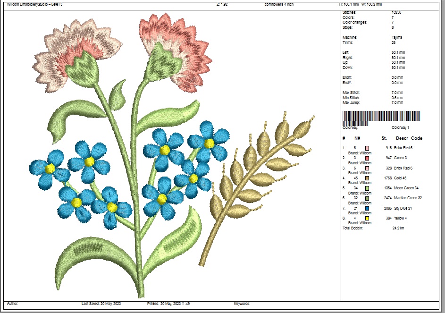Select the Martian Green 32 color swatch
Image resolution: width=445 pixels, height=313 pixels.
pos(367,198)
